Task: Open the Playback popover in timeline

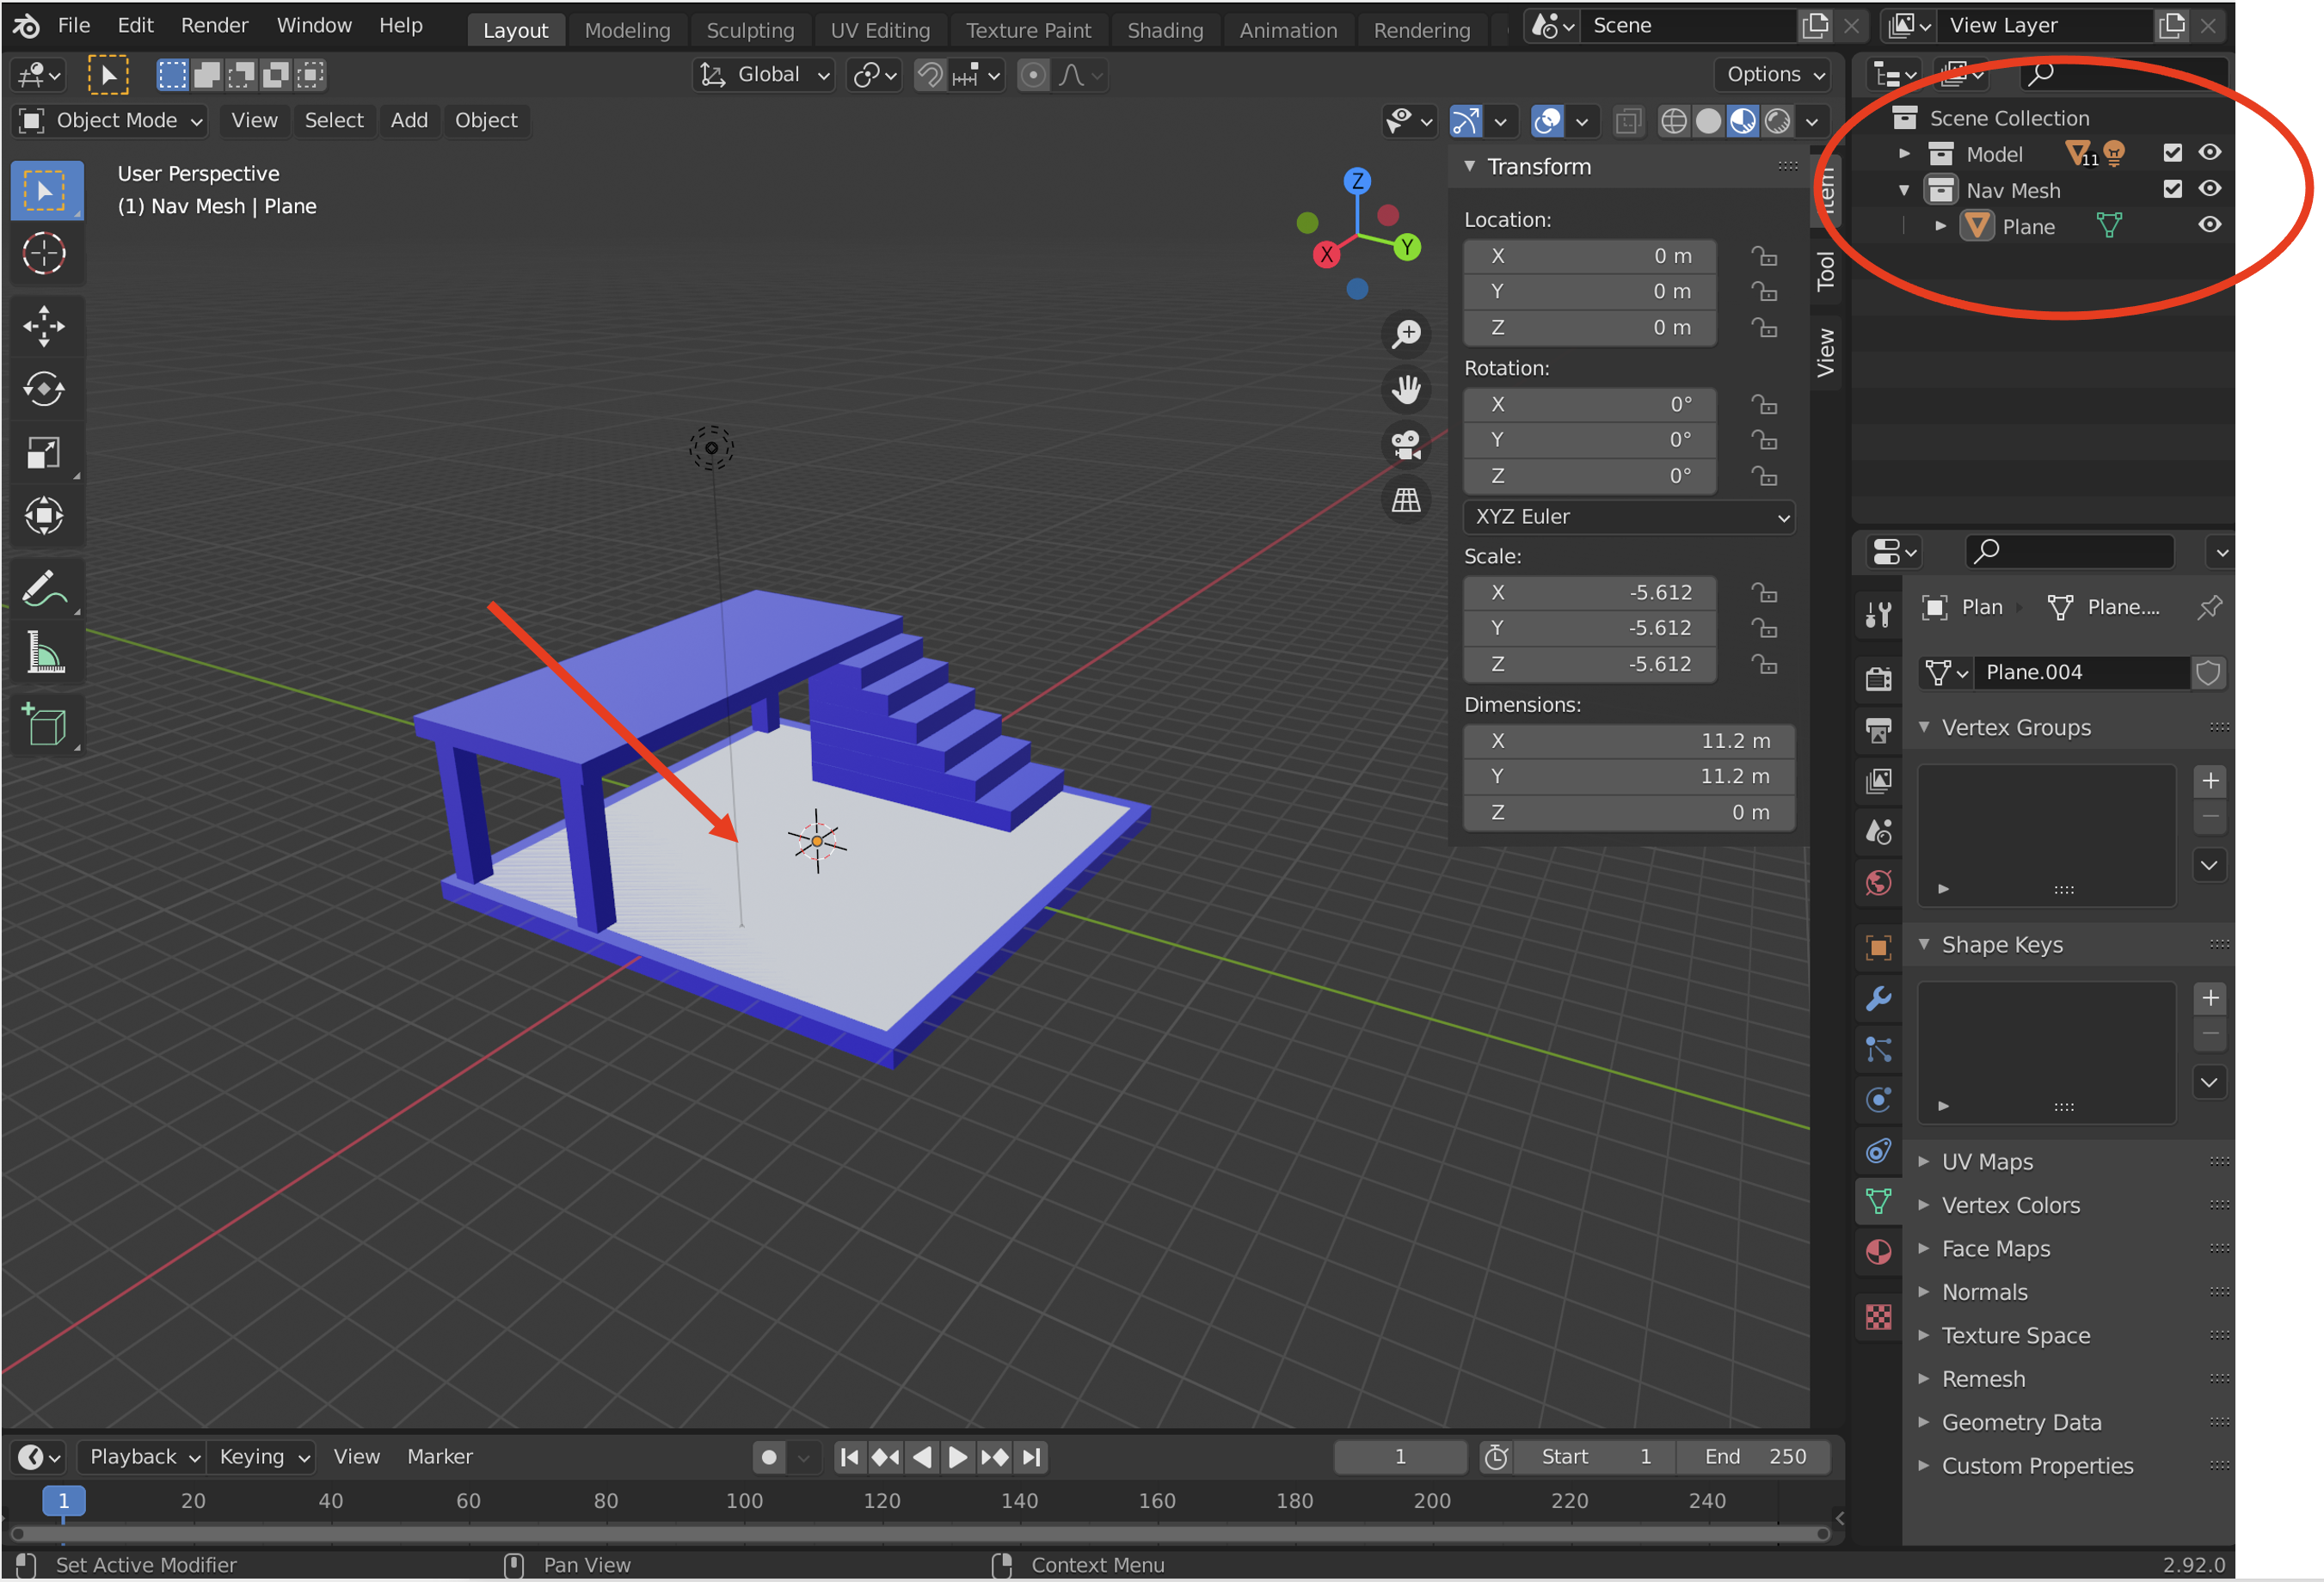Action: 142,1457
